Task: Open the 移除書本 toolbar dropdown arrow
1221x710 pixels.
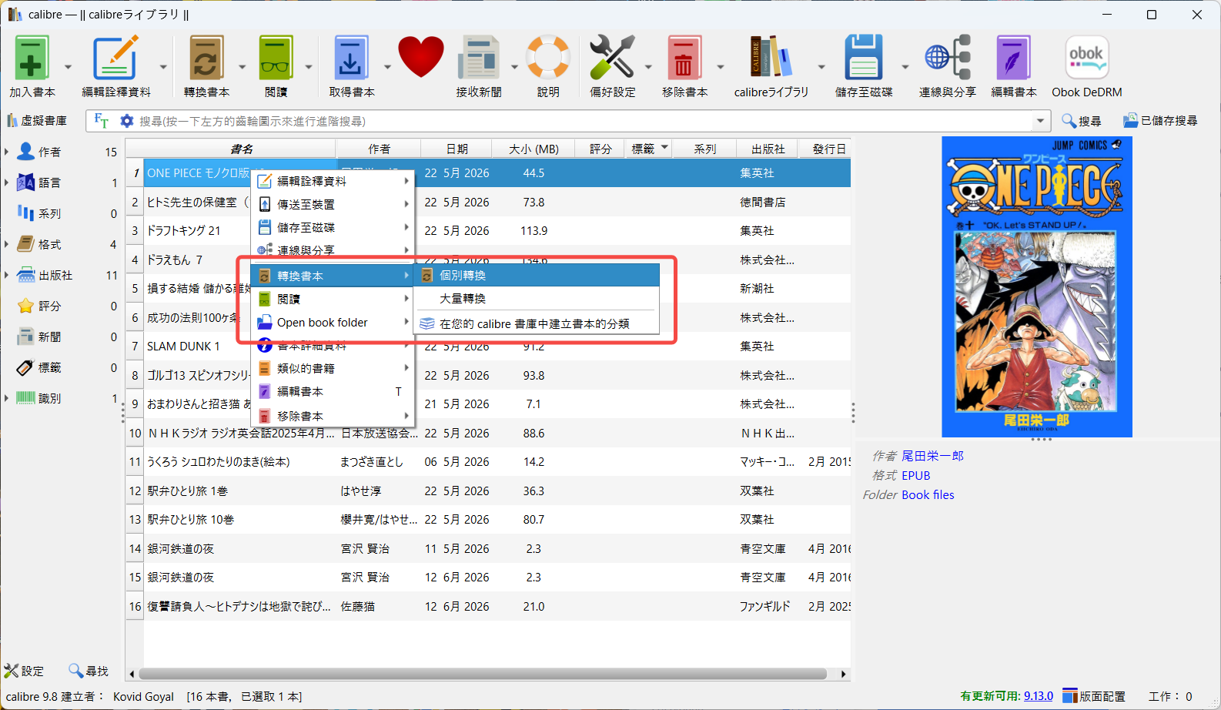Action: pos(721,67)
